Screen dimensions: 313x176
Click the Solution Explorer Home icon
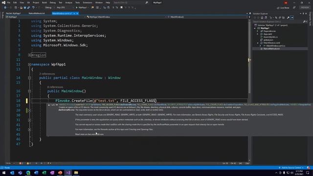[262, 18]
